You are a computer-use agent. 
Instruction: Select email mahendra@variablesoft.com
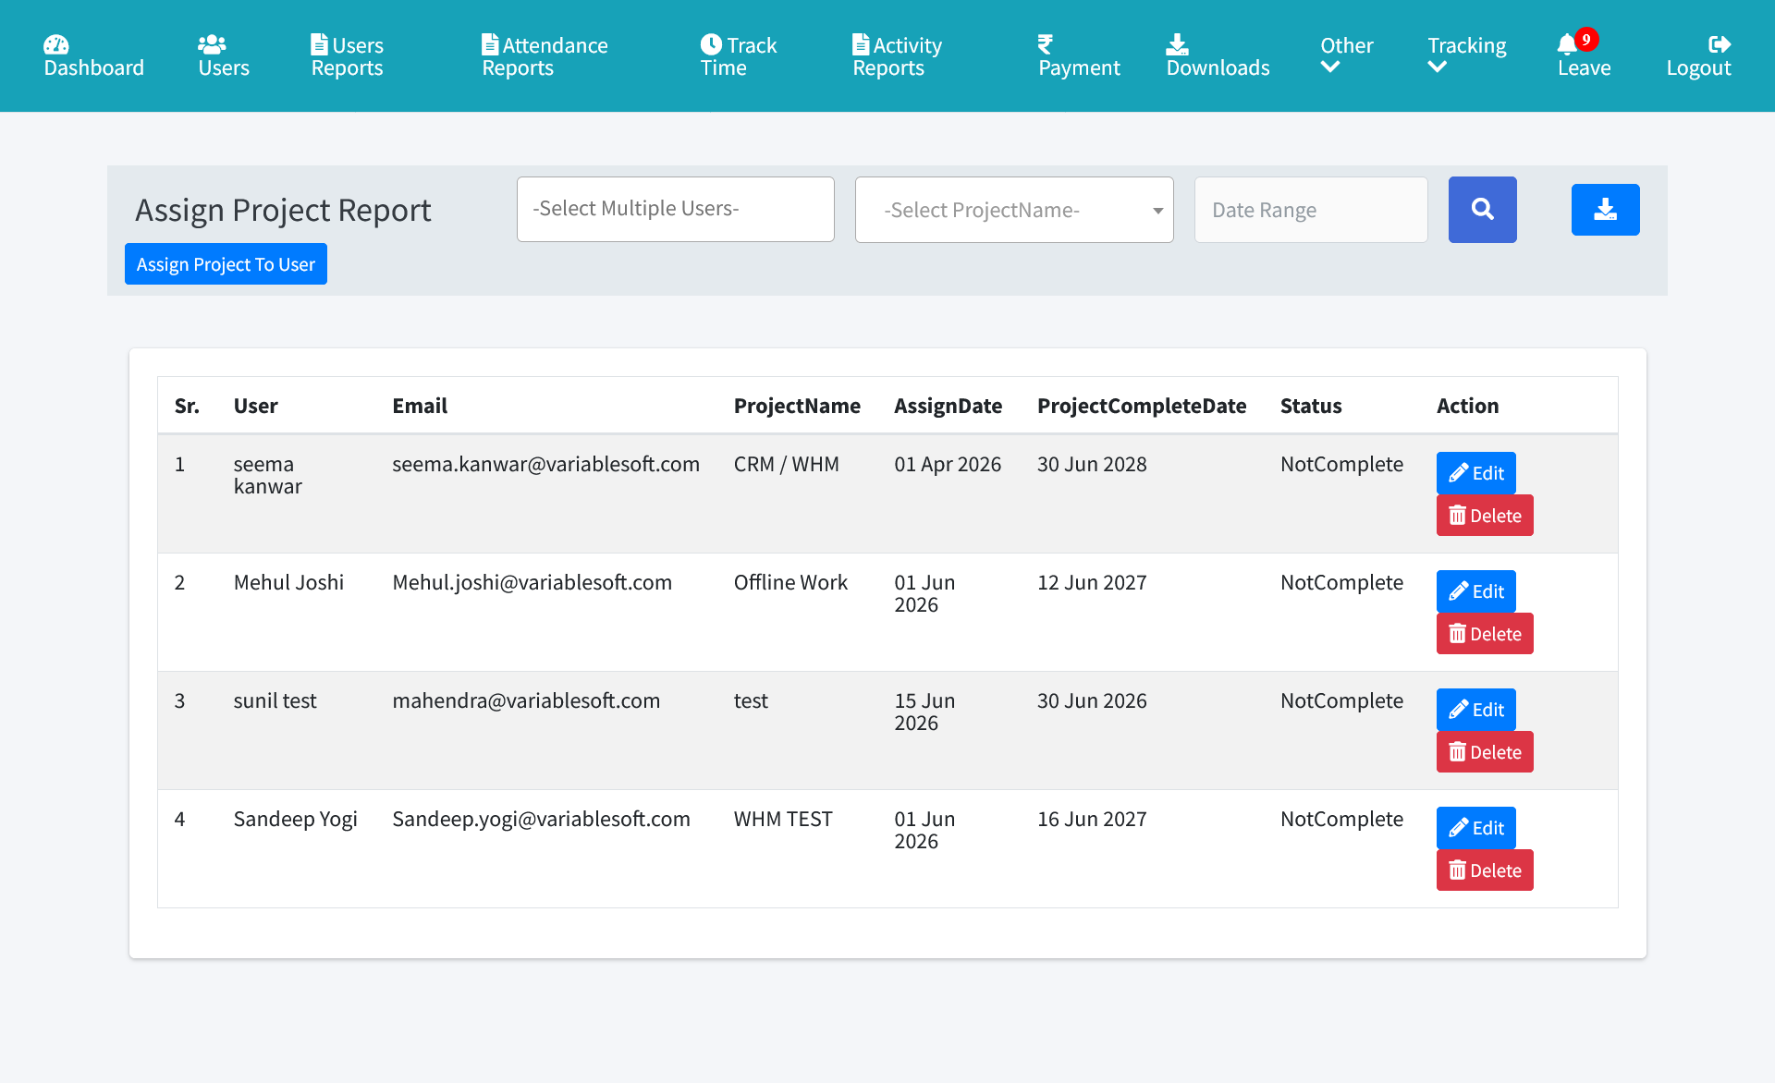(526, 700)
